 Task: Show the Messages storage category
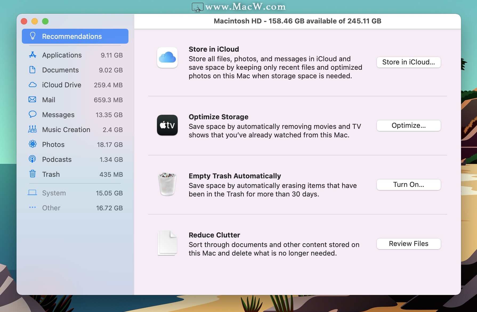pyautogui.click(x=58, y=115)
